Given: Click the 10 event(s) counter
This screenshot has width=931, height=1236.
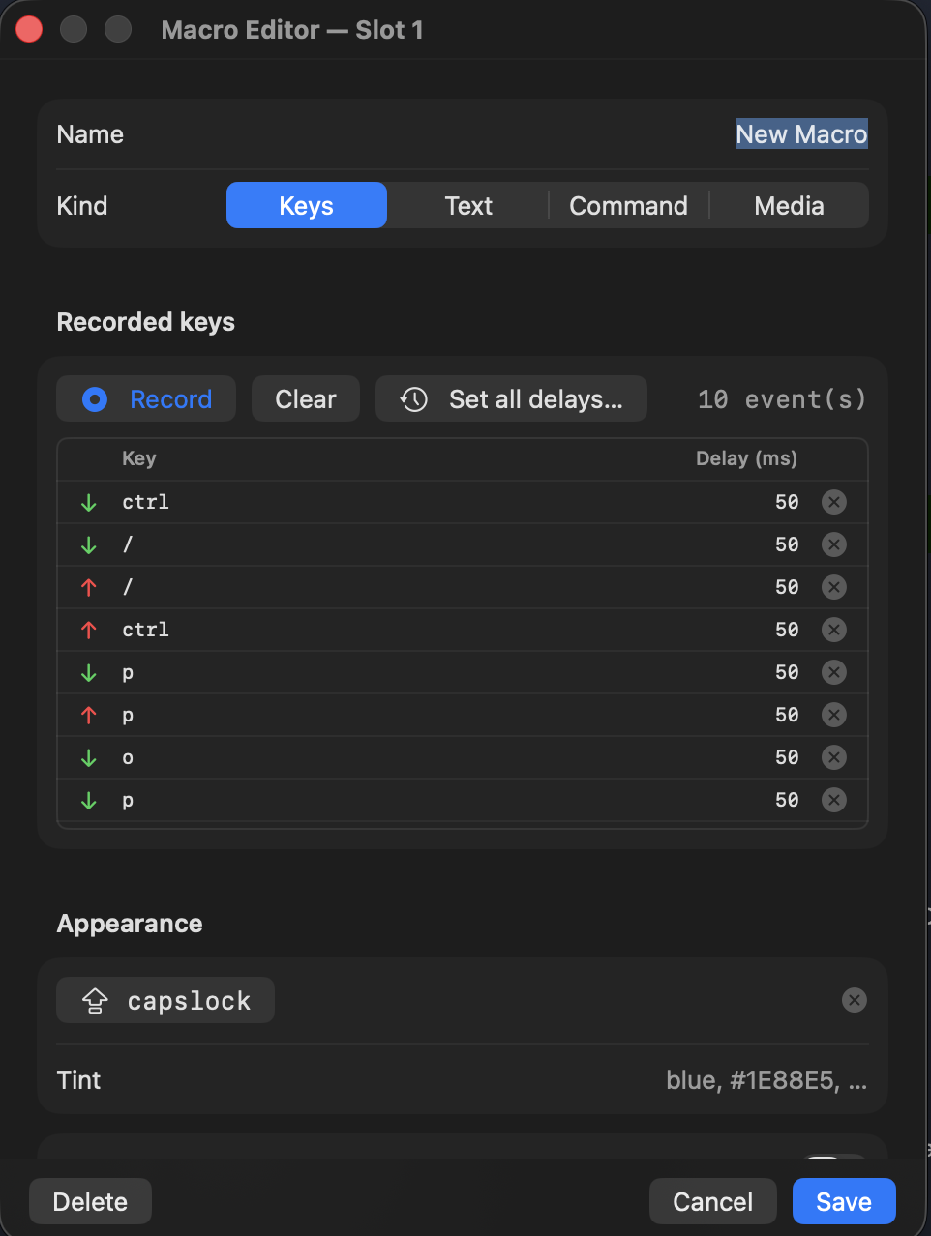Looking at the screenshot, I should (782, 399).
